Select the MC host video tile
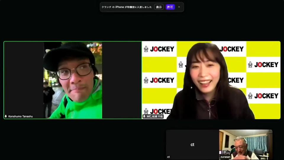This screenshot has width=284, height=160. (x=211, y=80)
